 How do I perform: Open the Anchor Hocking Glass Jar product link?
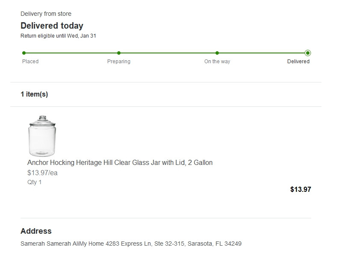(x=120, y=163)
